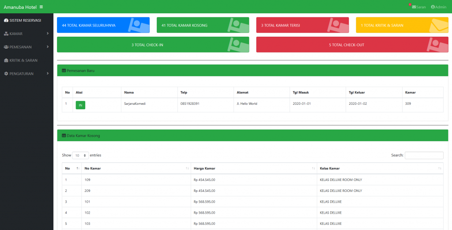Click the bed icon on Total Check-Out card

point(437,45)
